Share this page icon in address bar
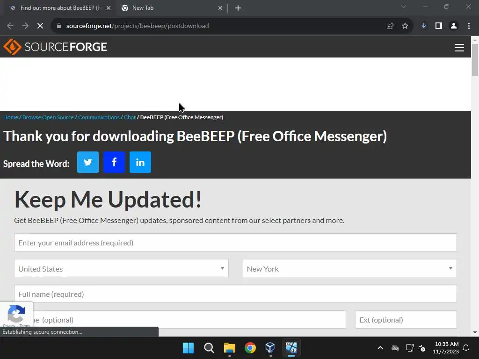The height and width of the screenshot is (359, 479). point(390,26)
